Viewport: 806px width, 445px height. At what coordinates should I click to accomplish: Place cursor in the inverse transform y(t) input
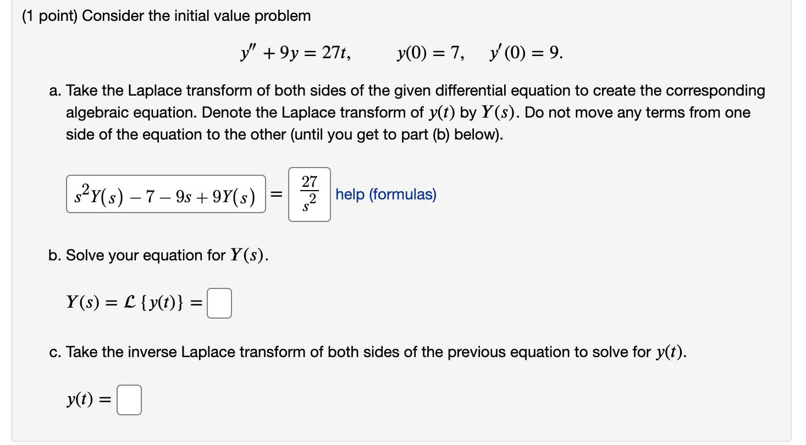point(129,400)
